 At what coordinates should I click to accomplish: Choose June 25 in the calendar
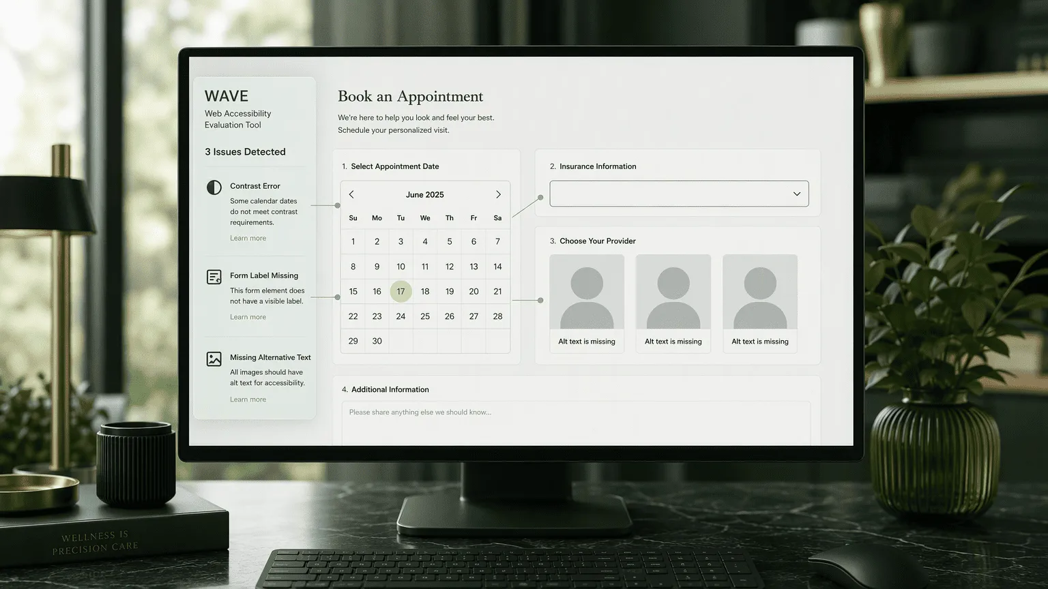point(425,316)
